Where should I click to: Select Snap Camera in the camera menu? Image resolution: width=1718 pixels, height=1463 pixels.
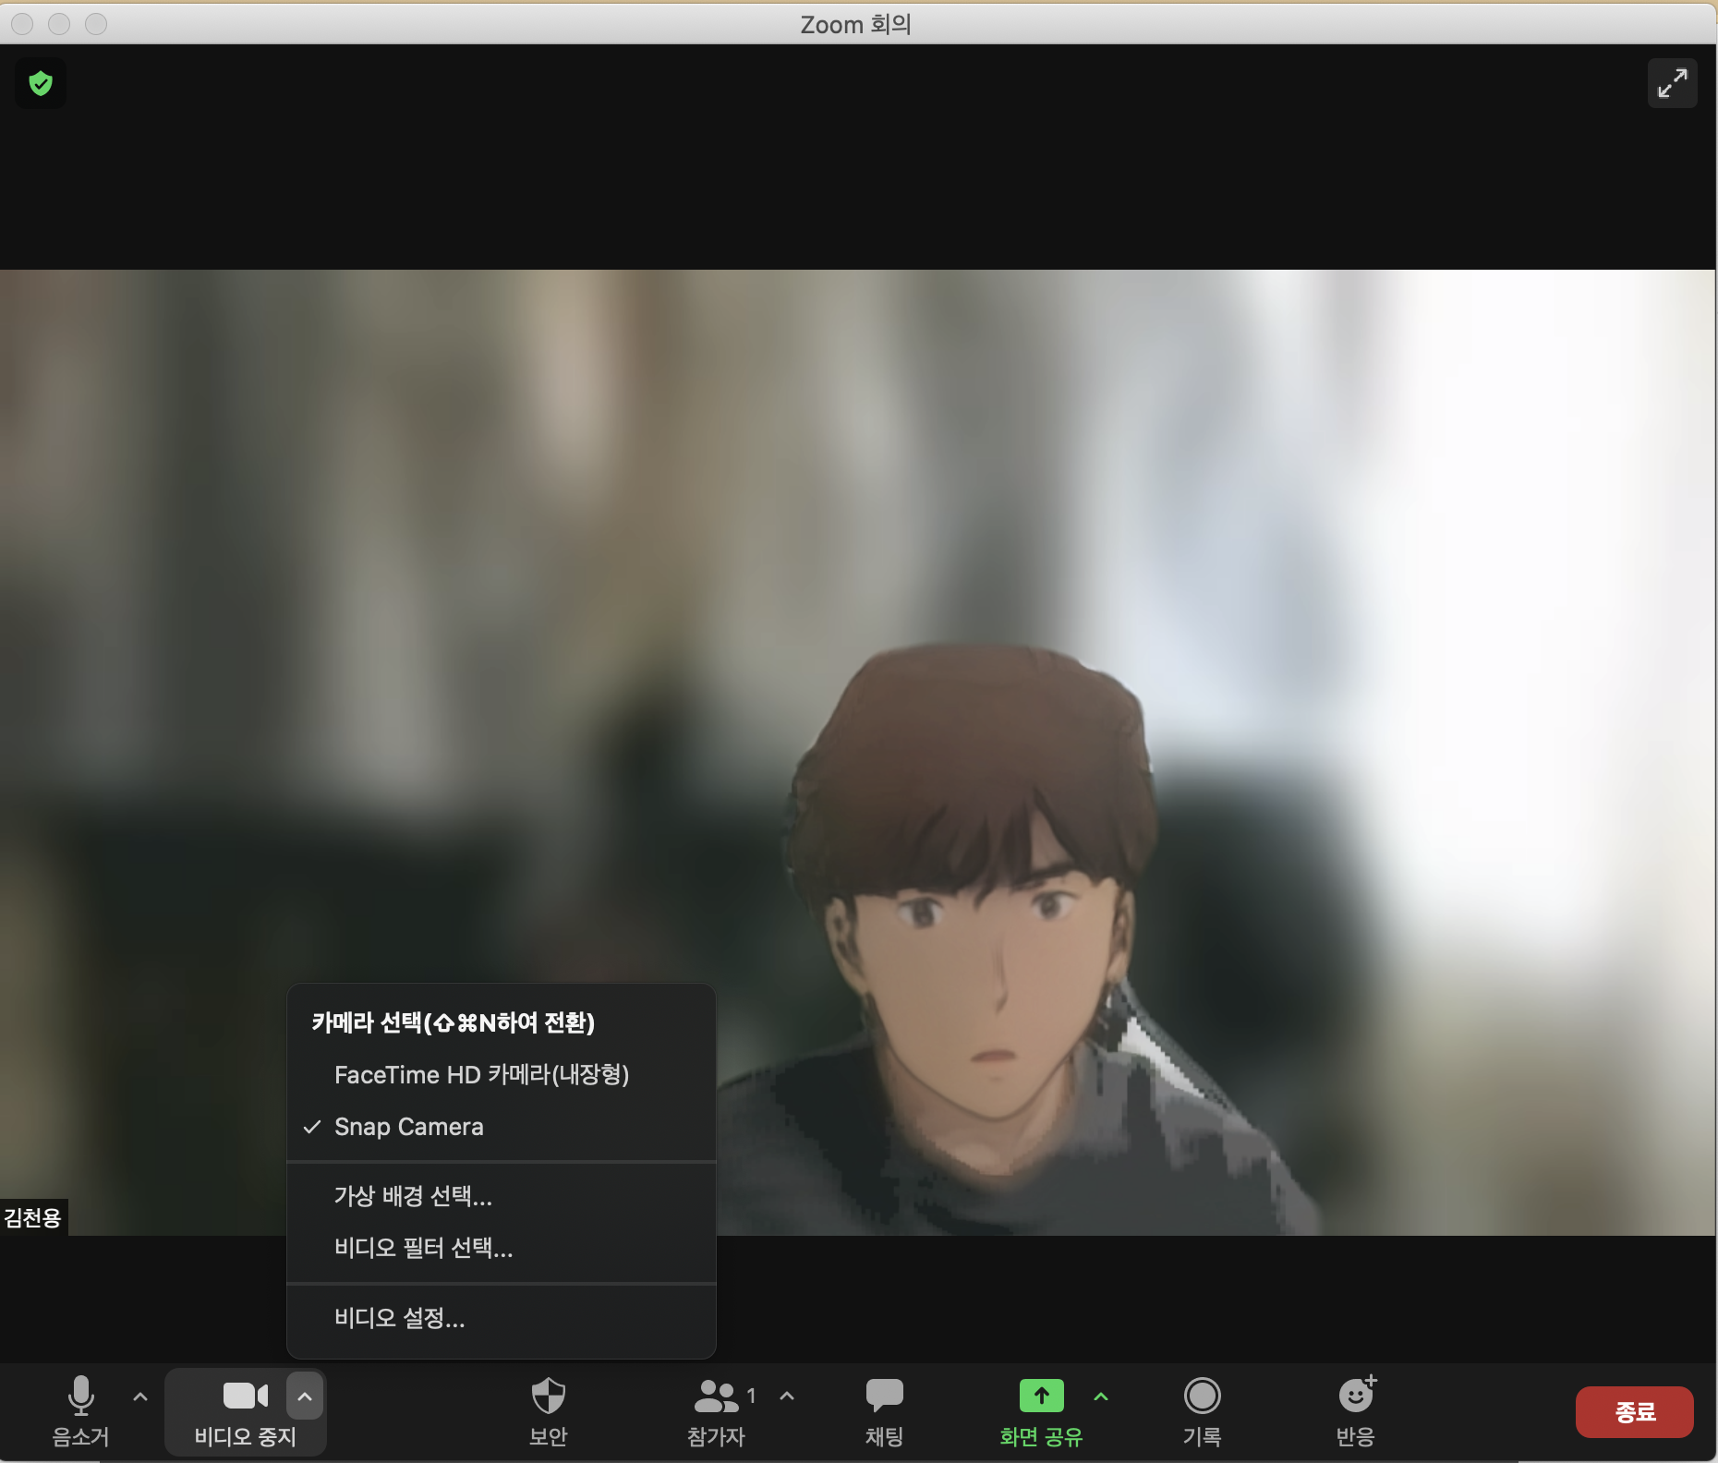502,1127
